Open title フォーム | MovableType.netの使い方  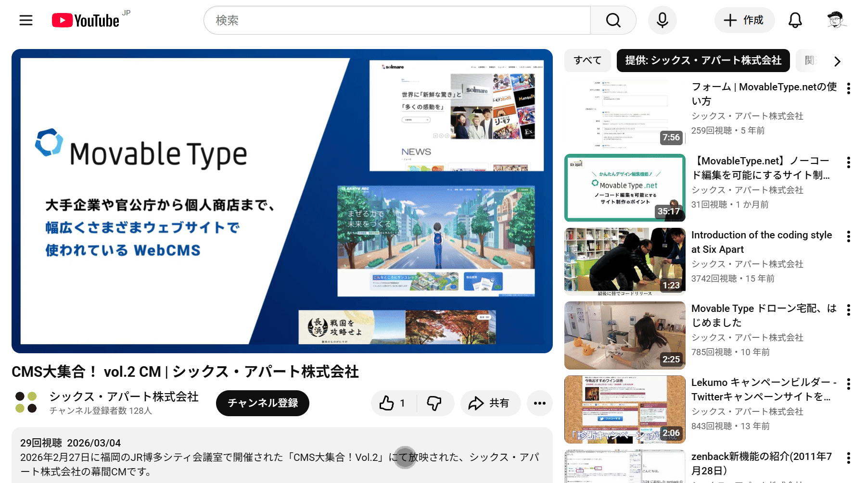(x=764, y=94)
